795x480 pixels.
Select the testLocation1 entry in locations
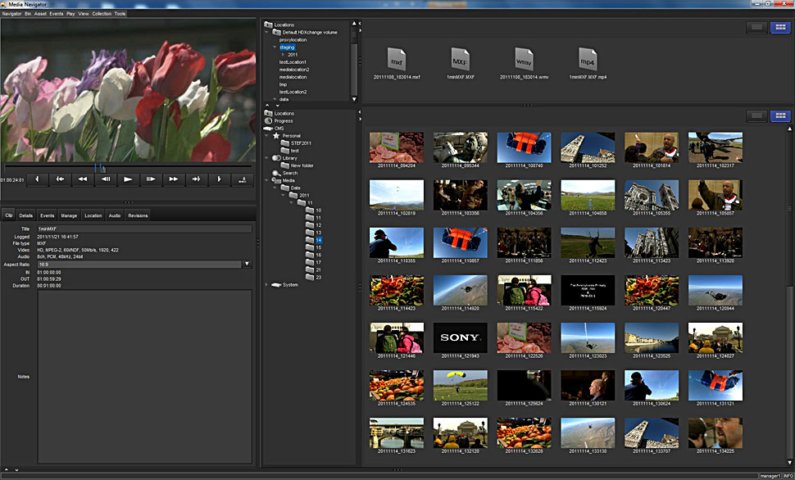tap(293, 62)
